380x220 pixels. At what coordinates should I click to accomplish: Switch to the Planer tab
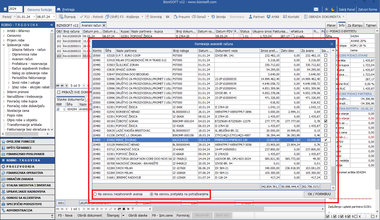point(331,25)
